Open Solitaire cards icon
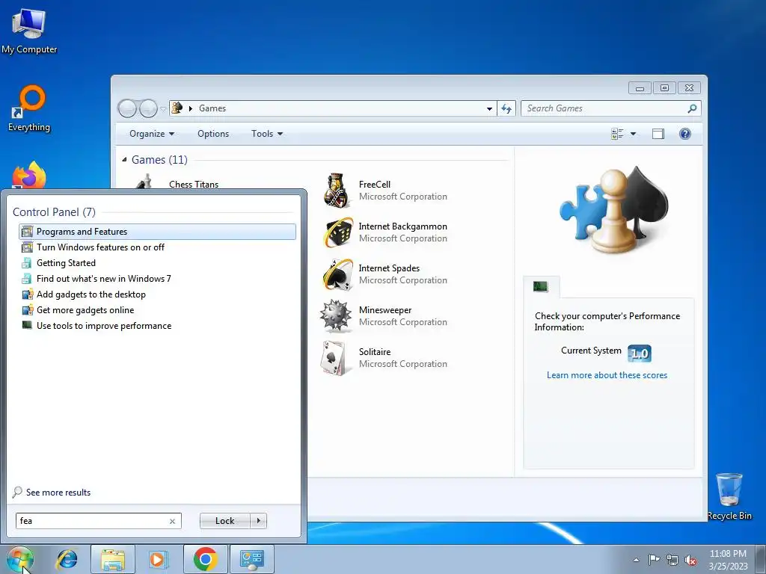The width and height of the screenshot is (766, 574). pos(336,358)
